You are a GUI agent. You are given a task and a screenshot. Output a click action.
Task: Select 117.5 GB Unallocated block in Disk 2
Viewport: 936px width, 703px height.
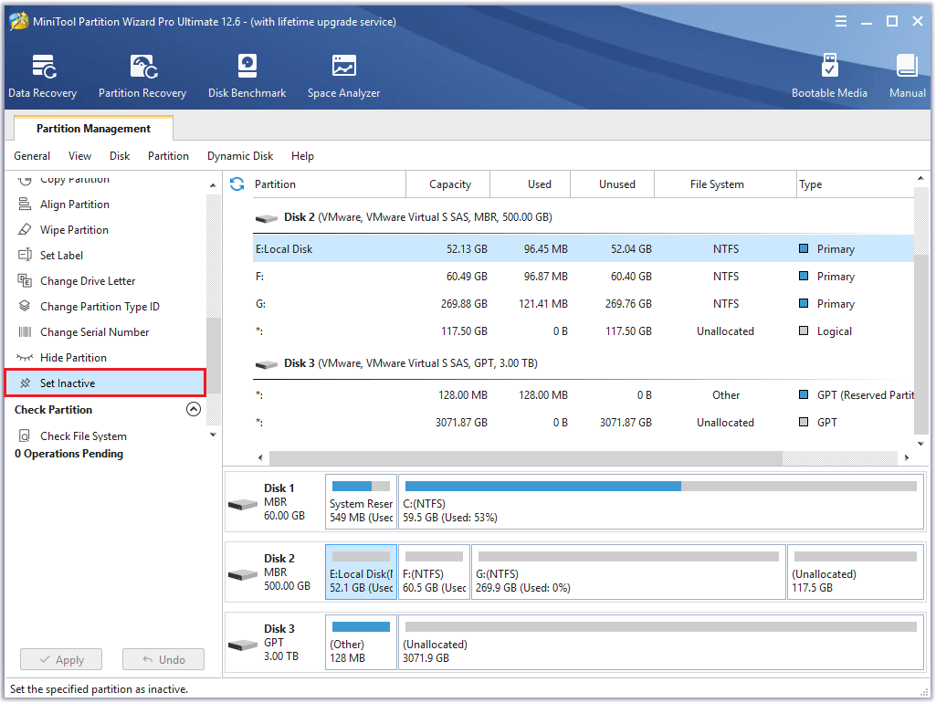click(856, 572)
